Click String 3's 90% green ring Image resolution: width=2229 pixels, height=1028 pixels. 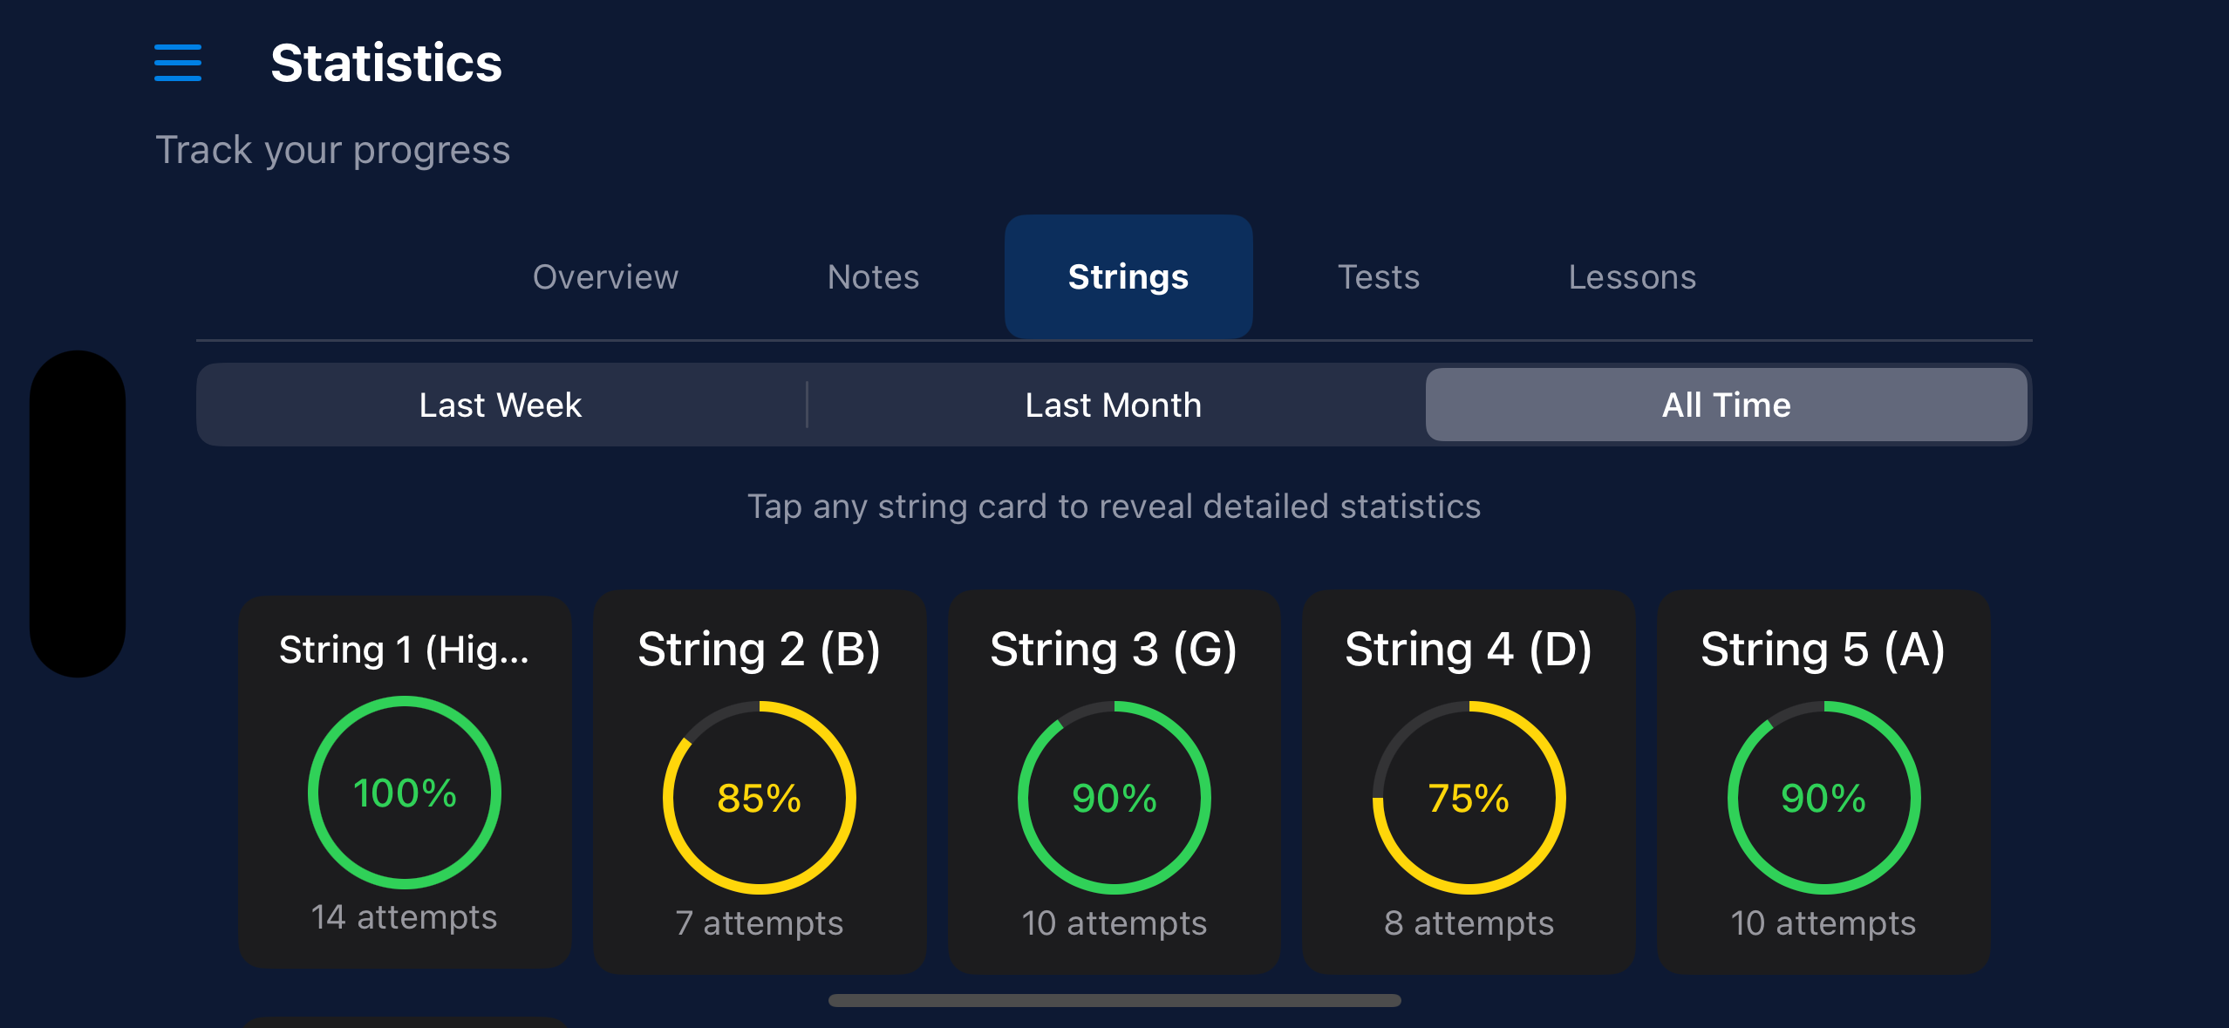1114,798
